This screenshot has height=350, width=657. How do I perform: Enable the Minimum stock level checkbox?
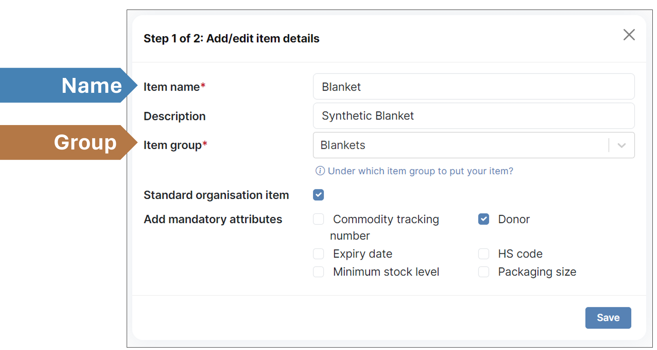(x=318, y=272)
